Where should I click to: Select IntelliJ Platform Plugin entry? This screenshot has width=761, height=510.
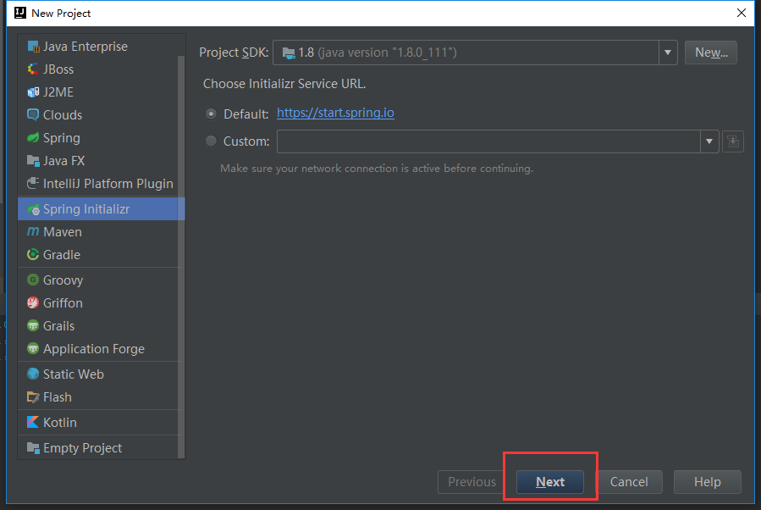(97, 184)
